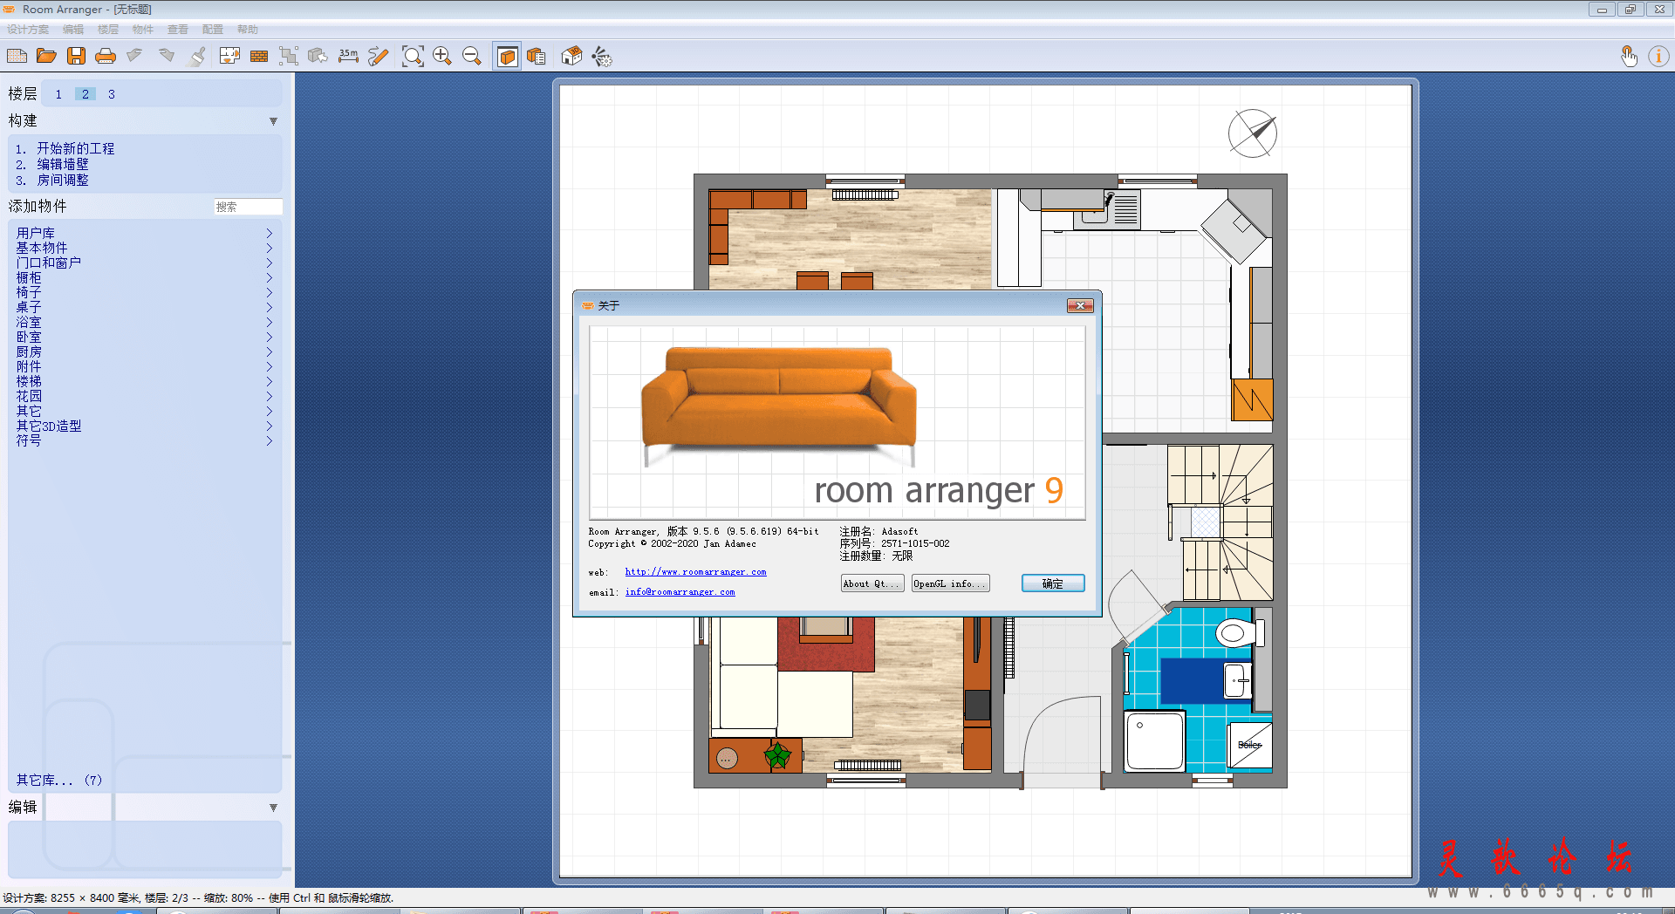Switch to floor 2
This screenshot has width=1675, height=914.
[x=85, y=94]
